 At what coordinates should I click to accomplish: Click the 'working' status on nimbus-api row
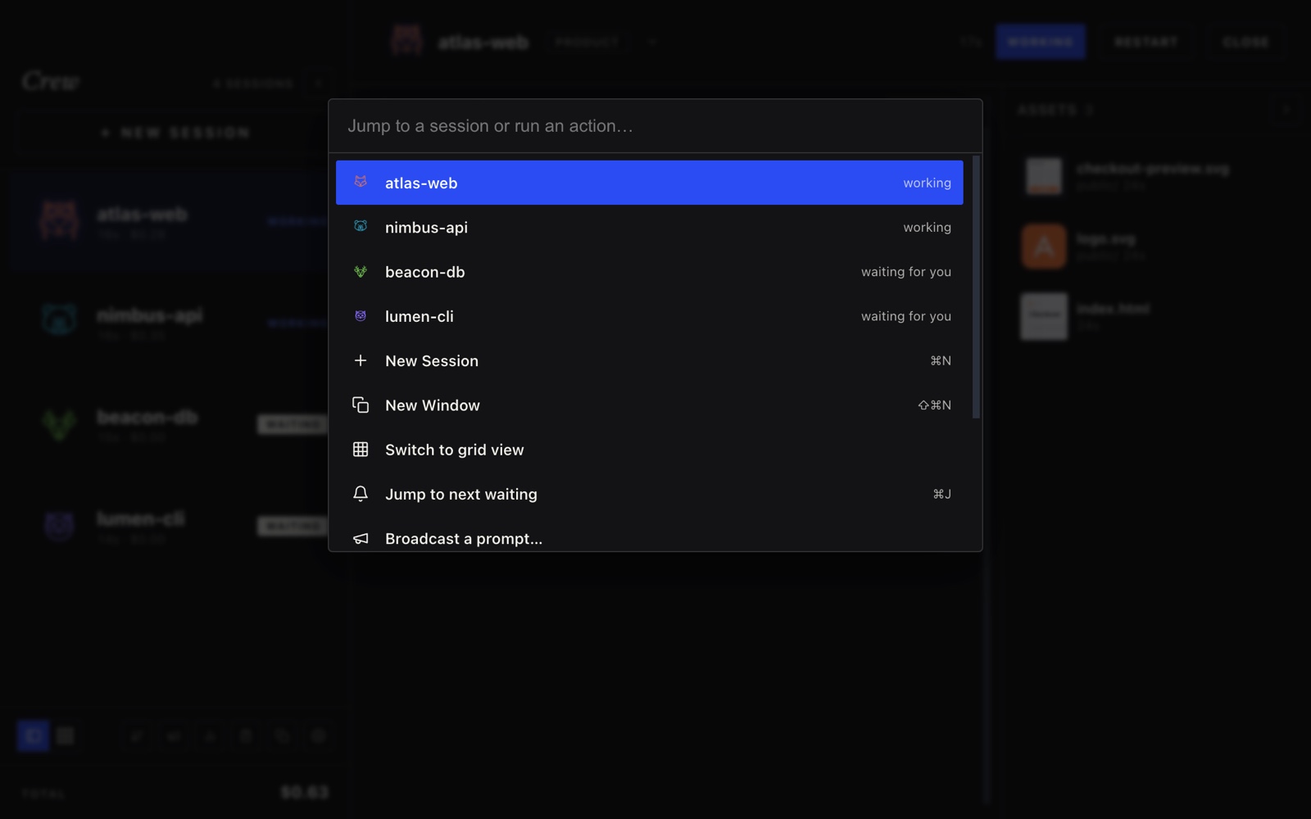[927, 227]
